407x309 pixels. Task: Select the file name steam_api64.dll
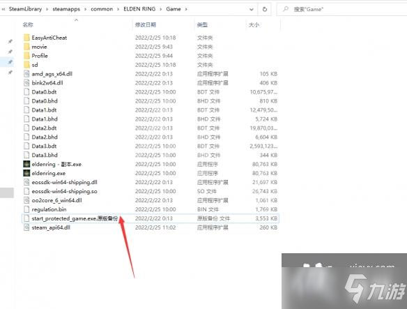pyautogui.click(x=51, y=227)
